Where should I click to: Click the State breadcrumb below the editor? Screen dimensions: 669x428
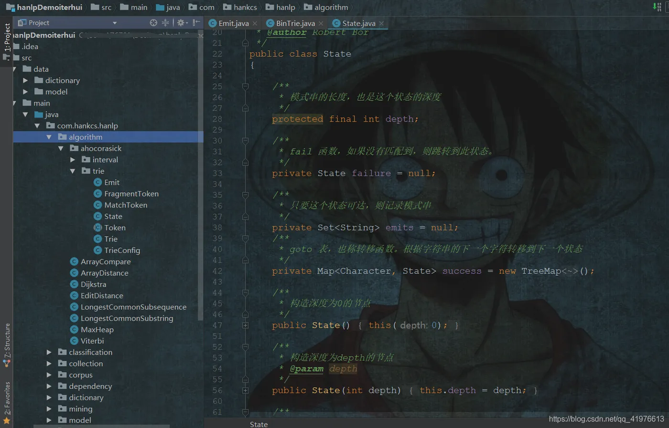tap(259, 424)
